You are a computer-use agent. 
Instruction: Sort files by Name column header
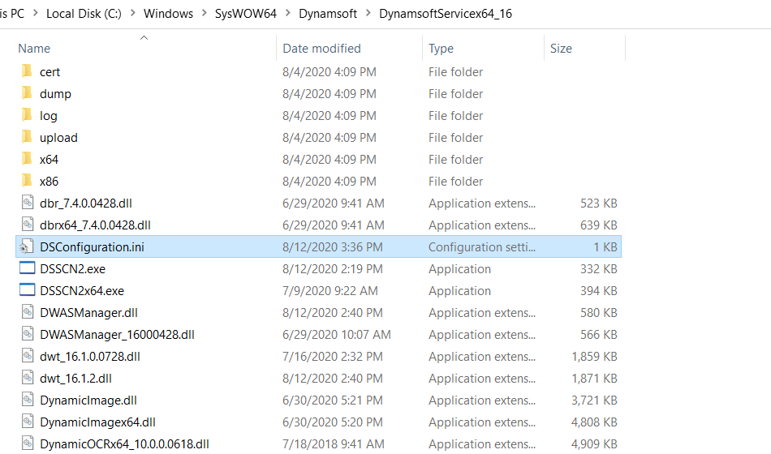point(34,49)
